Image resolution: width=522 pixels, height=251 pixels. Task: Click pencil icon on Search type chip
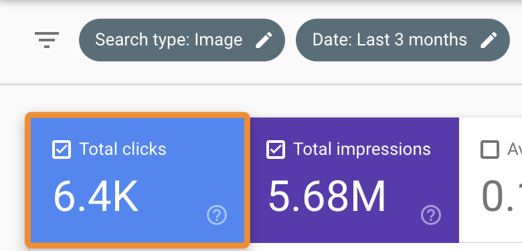(264, 40)
